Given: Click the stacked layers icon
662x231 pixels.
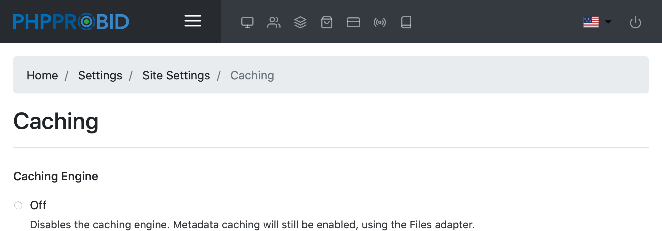Looking at the screenshot, I should (300, 22).
